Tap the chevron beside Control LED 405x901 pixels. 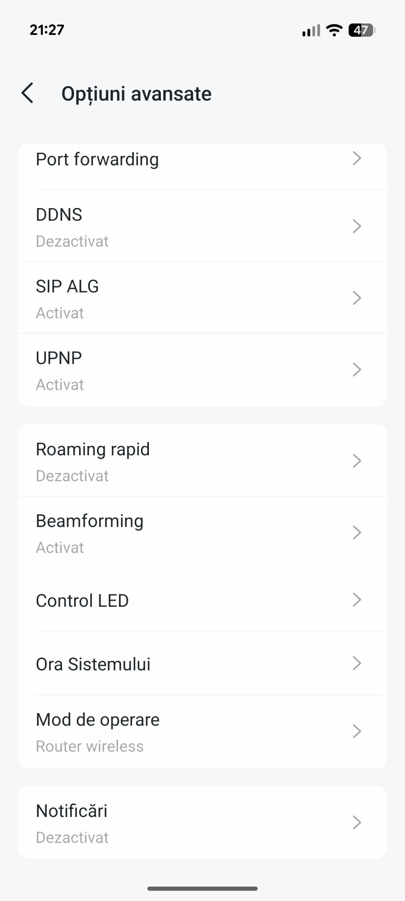point(357,599)
